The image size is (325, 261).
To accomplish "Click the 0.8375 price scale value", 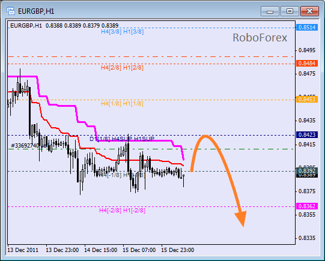I will tap(307, 191).
